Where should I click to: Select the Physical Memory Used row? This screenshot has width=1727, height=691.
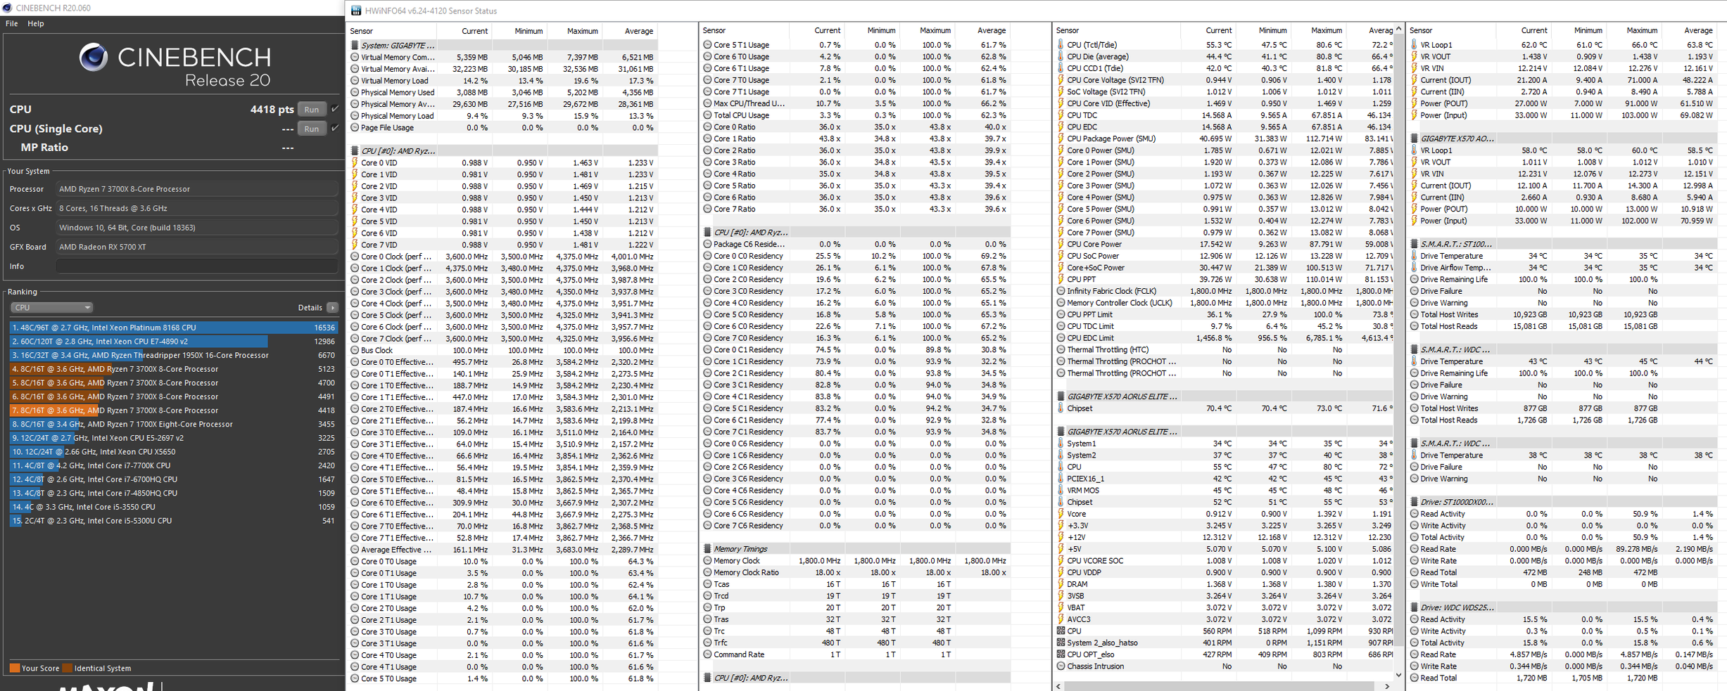503,92
